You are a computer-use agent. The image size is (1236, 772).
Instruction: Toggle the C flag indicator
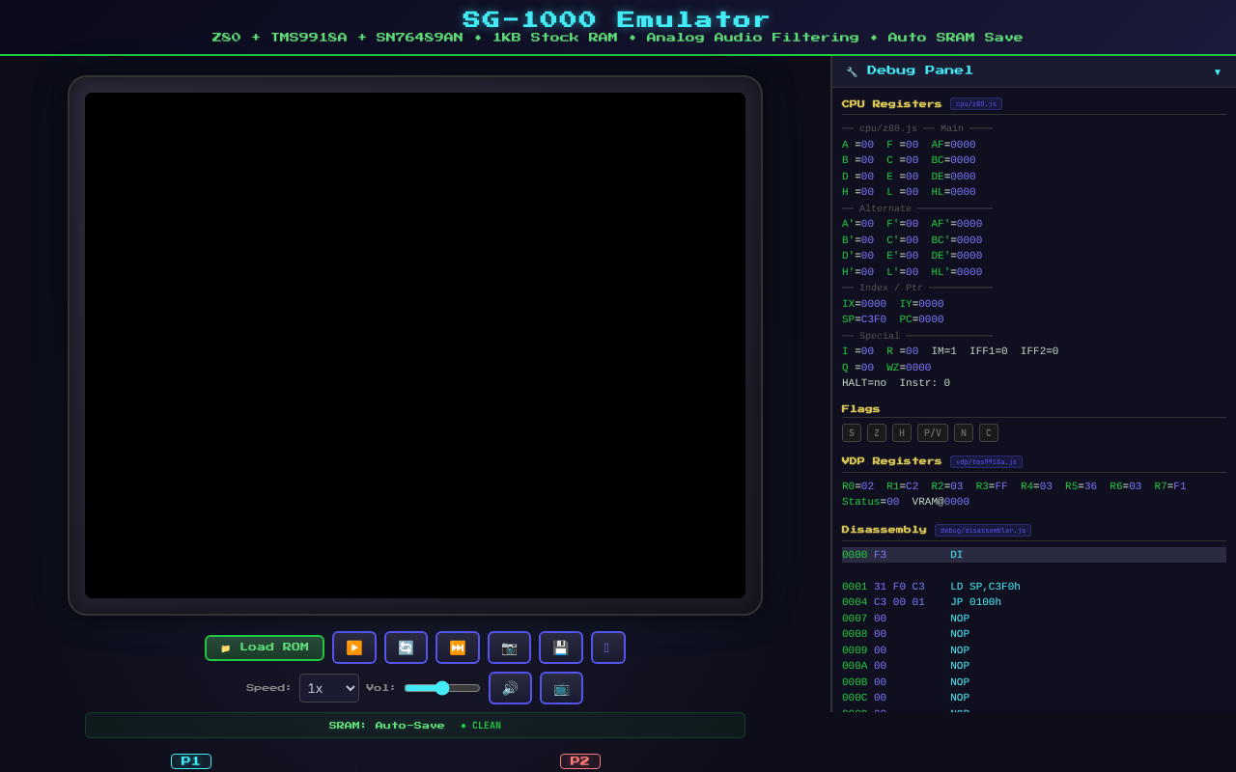pos(989,433)
